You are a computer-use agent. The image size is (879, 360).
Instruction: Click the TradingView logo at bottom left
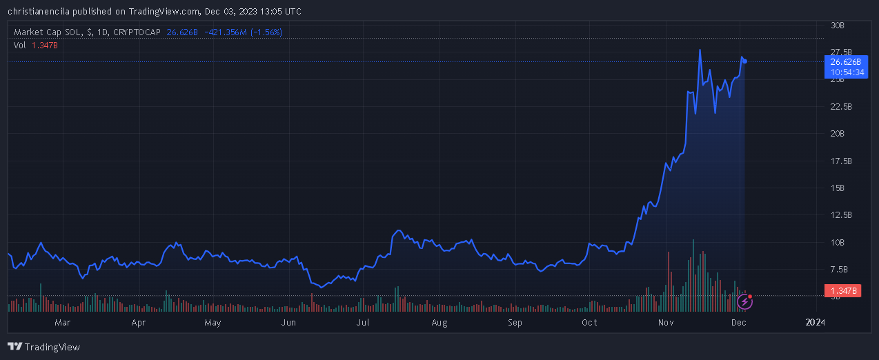pyautogui.click(x=43, y=347)
